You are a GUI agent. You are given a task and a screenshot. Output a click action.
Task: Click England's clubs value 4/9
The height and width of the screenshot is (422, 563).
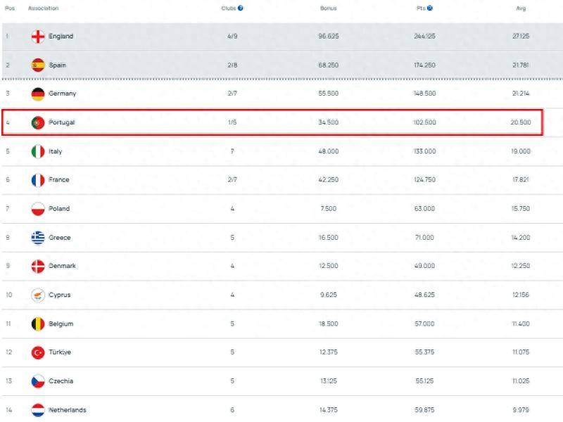232,37
